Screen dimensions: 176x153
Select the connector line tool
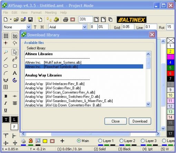(x=15, y=59)
